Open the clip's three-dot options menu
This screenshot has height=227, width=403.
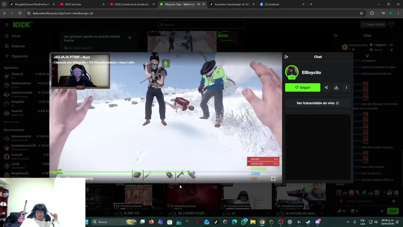346,87
